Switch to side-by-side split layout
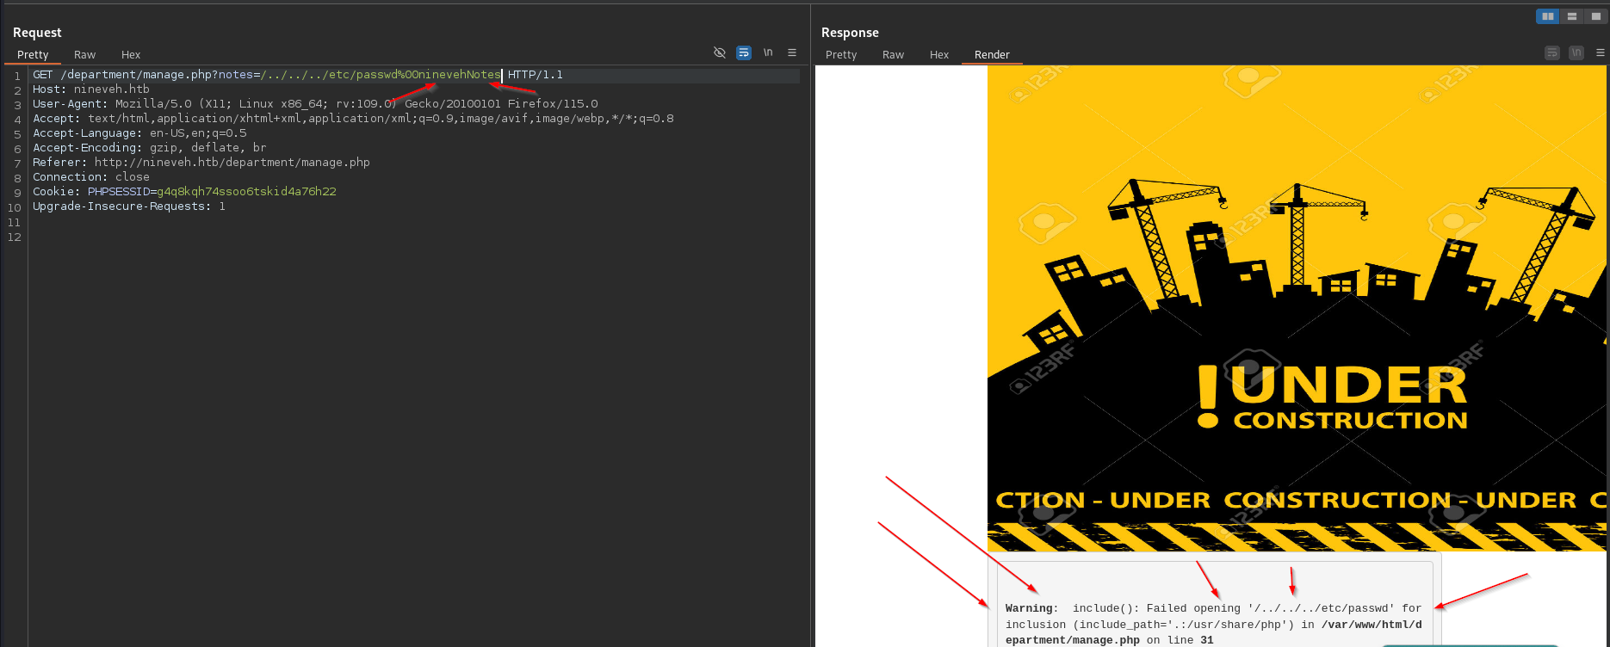The height and width of the screenshot is (647, 1610). point(1547,16)
